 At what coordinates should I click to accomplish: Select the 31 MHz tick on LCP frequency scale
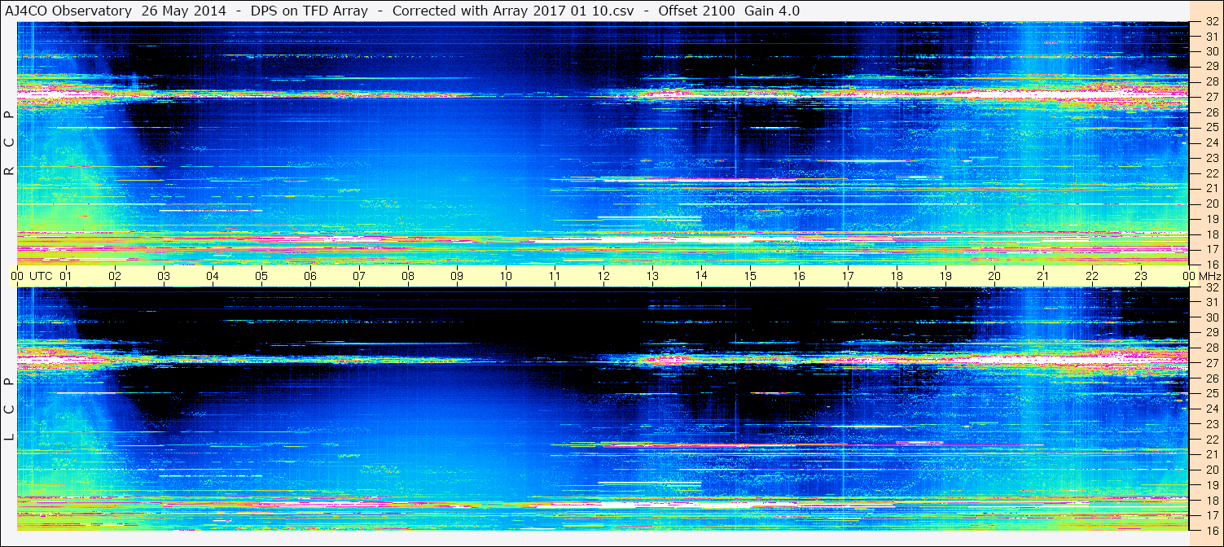point(1211,302)
